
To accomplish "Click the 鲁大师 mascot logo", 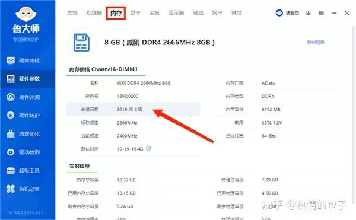I will click(x=26, y=14).
